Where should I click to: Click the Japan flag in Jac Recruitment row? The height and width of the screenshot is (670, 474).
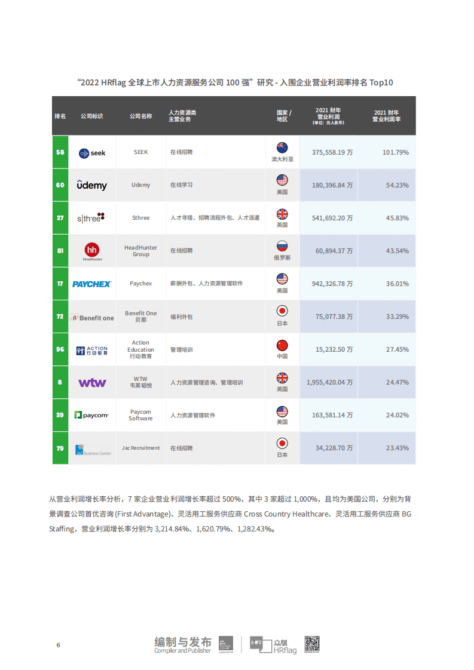282,444
